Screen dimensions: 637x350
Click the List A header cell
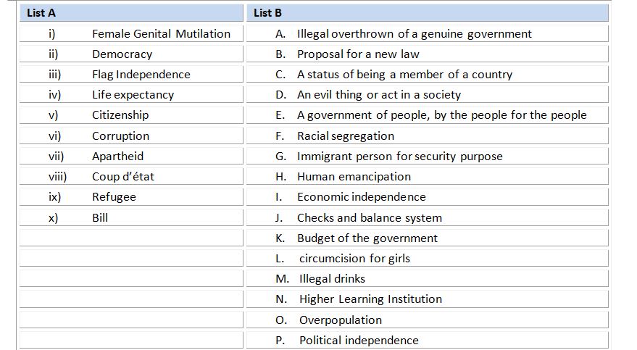(131, 13)
